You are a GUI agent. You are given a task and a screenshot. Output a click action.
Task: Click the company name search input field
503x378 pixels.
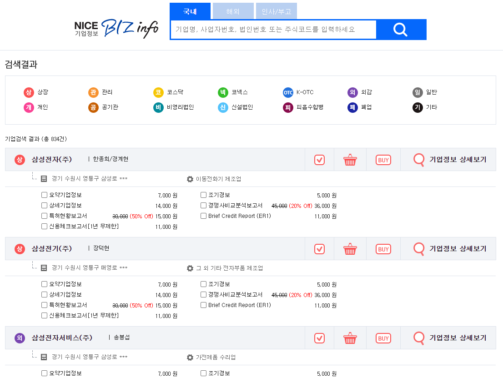[273, 30]
